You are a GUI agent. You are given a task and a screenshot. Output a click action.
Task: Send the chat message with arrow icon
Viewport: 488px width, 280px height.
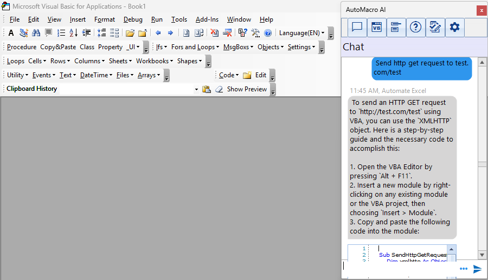(x=478, y=269)
